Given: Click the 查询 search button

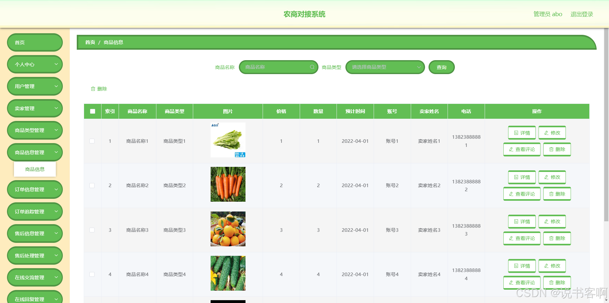Looking at the screenshot, I should (x=442, y=67).
